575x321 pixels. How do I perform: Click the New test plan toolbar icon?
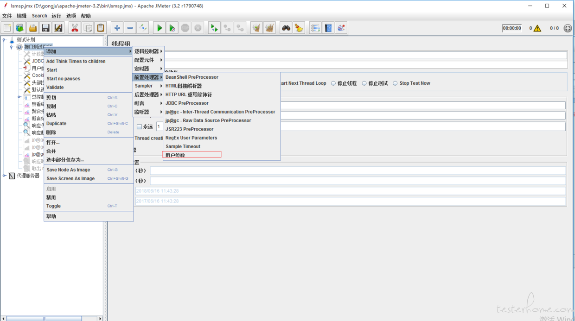[7, 28]
